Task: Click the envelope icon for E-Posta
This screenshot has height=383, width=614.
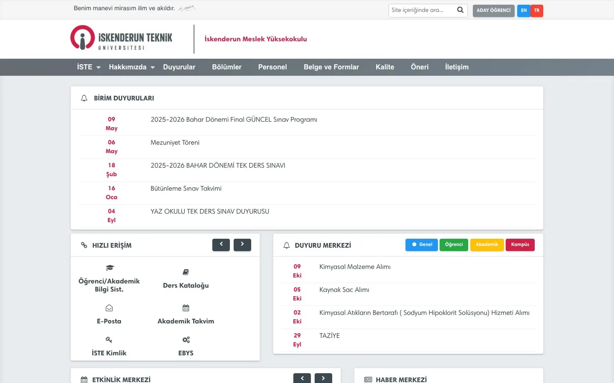Action: click(x=109, y=308)
